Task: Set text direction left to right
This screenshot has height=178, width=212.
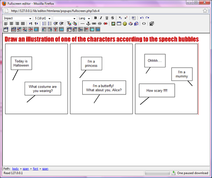Action: (31, 24)
